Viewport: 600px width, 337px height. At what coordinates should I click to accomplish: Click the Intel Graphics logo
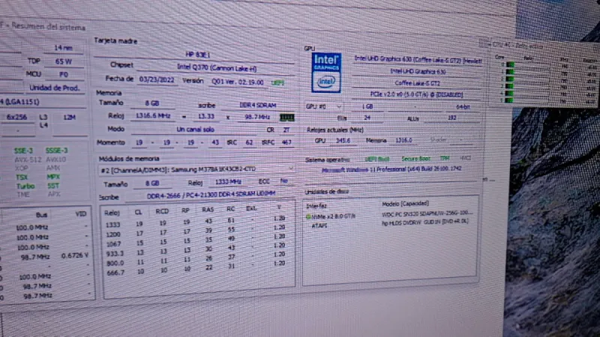coord(326,73)
